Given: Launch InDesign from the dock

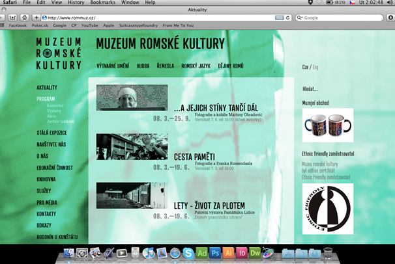Looking at the screenshot, I should click(x=241, y=253).
